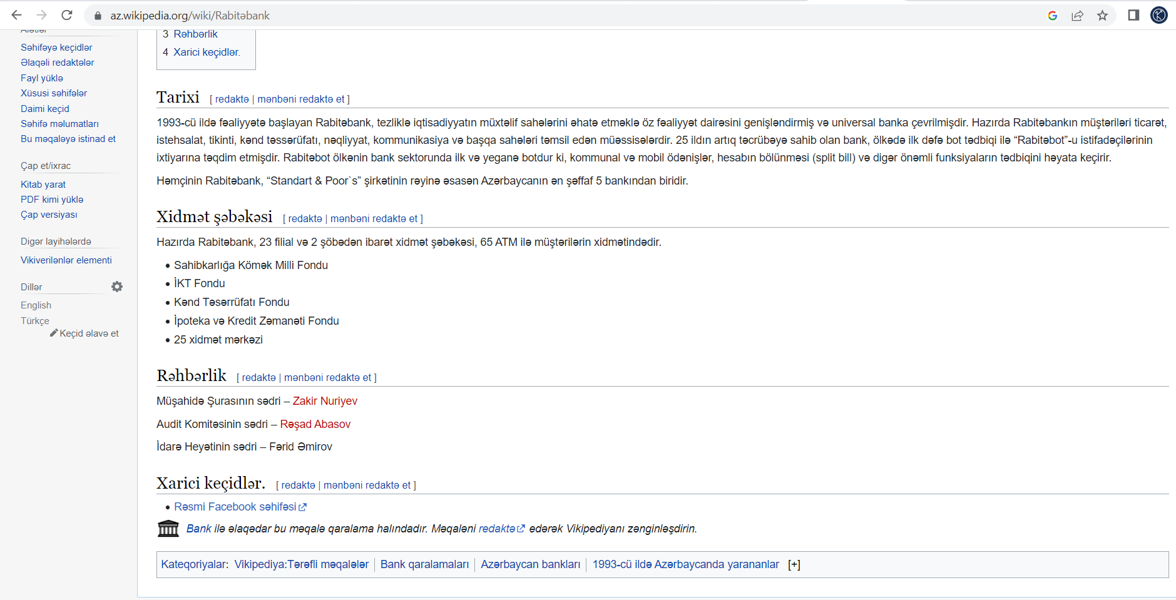
Task: Open the red link Reşad Abasov
Action: pos(315,424)
